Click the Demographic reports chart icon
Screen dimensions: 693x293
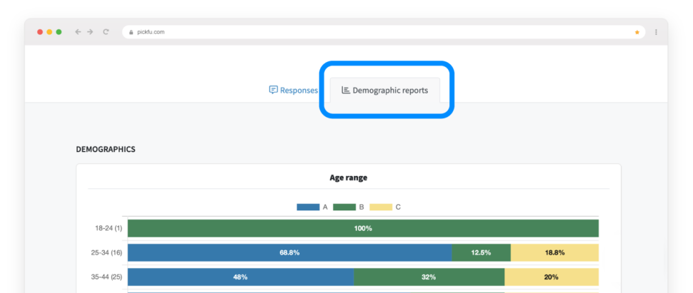click(x=346, y=90)
